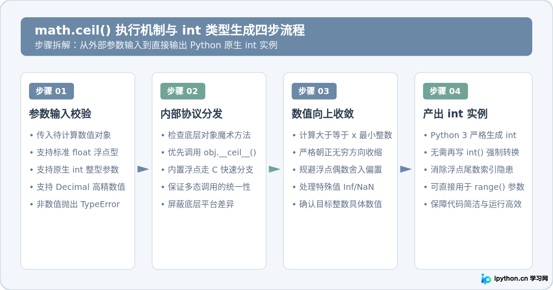Click the ipython.cn logo icon
The height and width of the screenshot is (290, 553).
click(486, 279)
